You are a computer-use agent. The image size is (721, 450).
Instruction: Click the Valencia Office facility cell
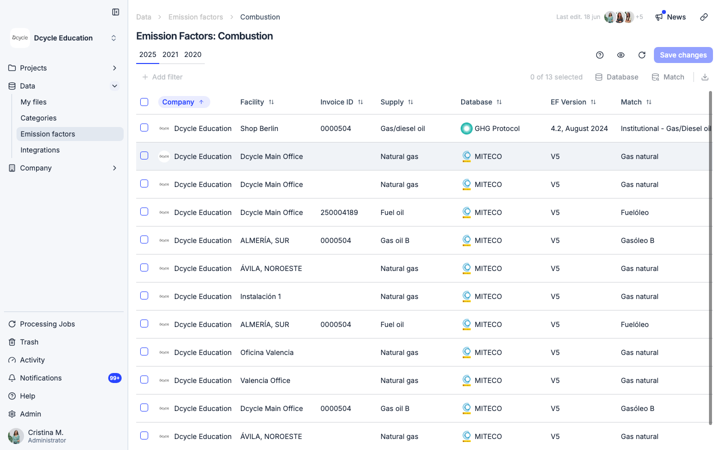(265, 380)
